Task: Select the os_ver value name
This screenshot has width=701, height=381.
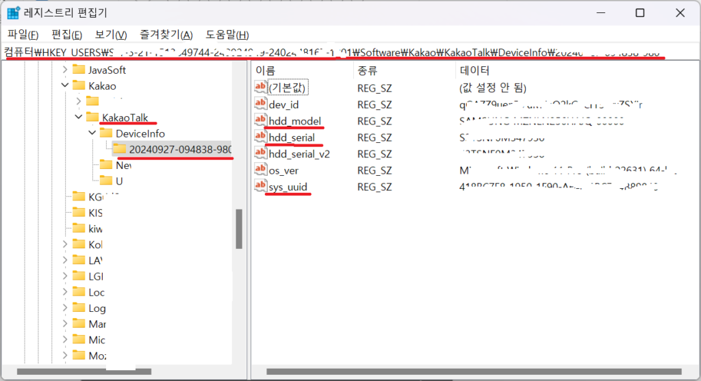Action: click(x=283, y=170)
